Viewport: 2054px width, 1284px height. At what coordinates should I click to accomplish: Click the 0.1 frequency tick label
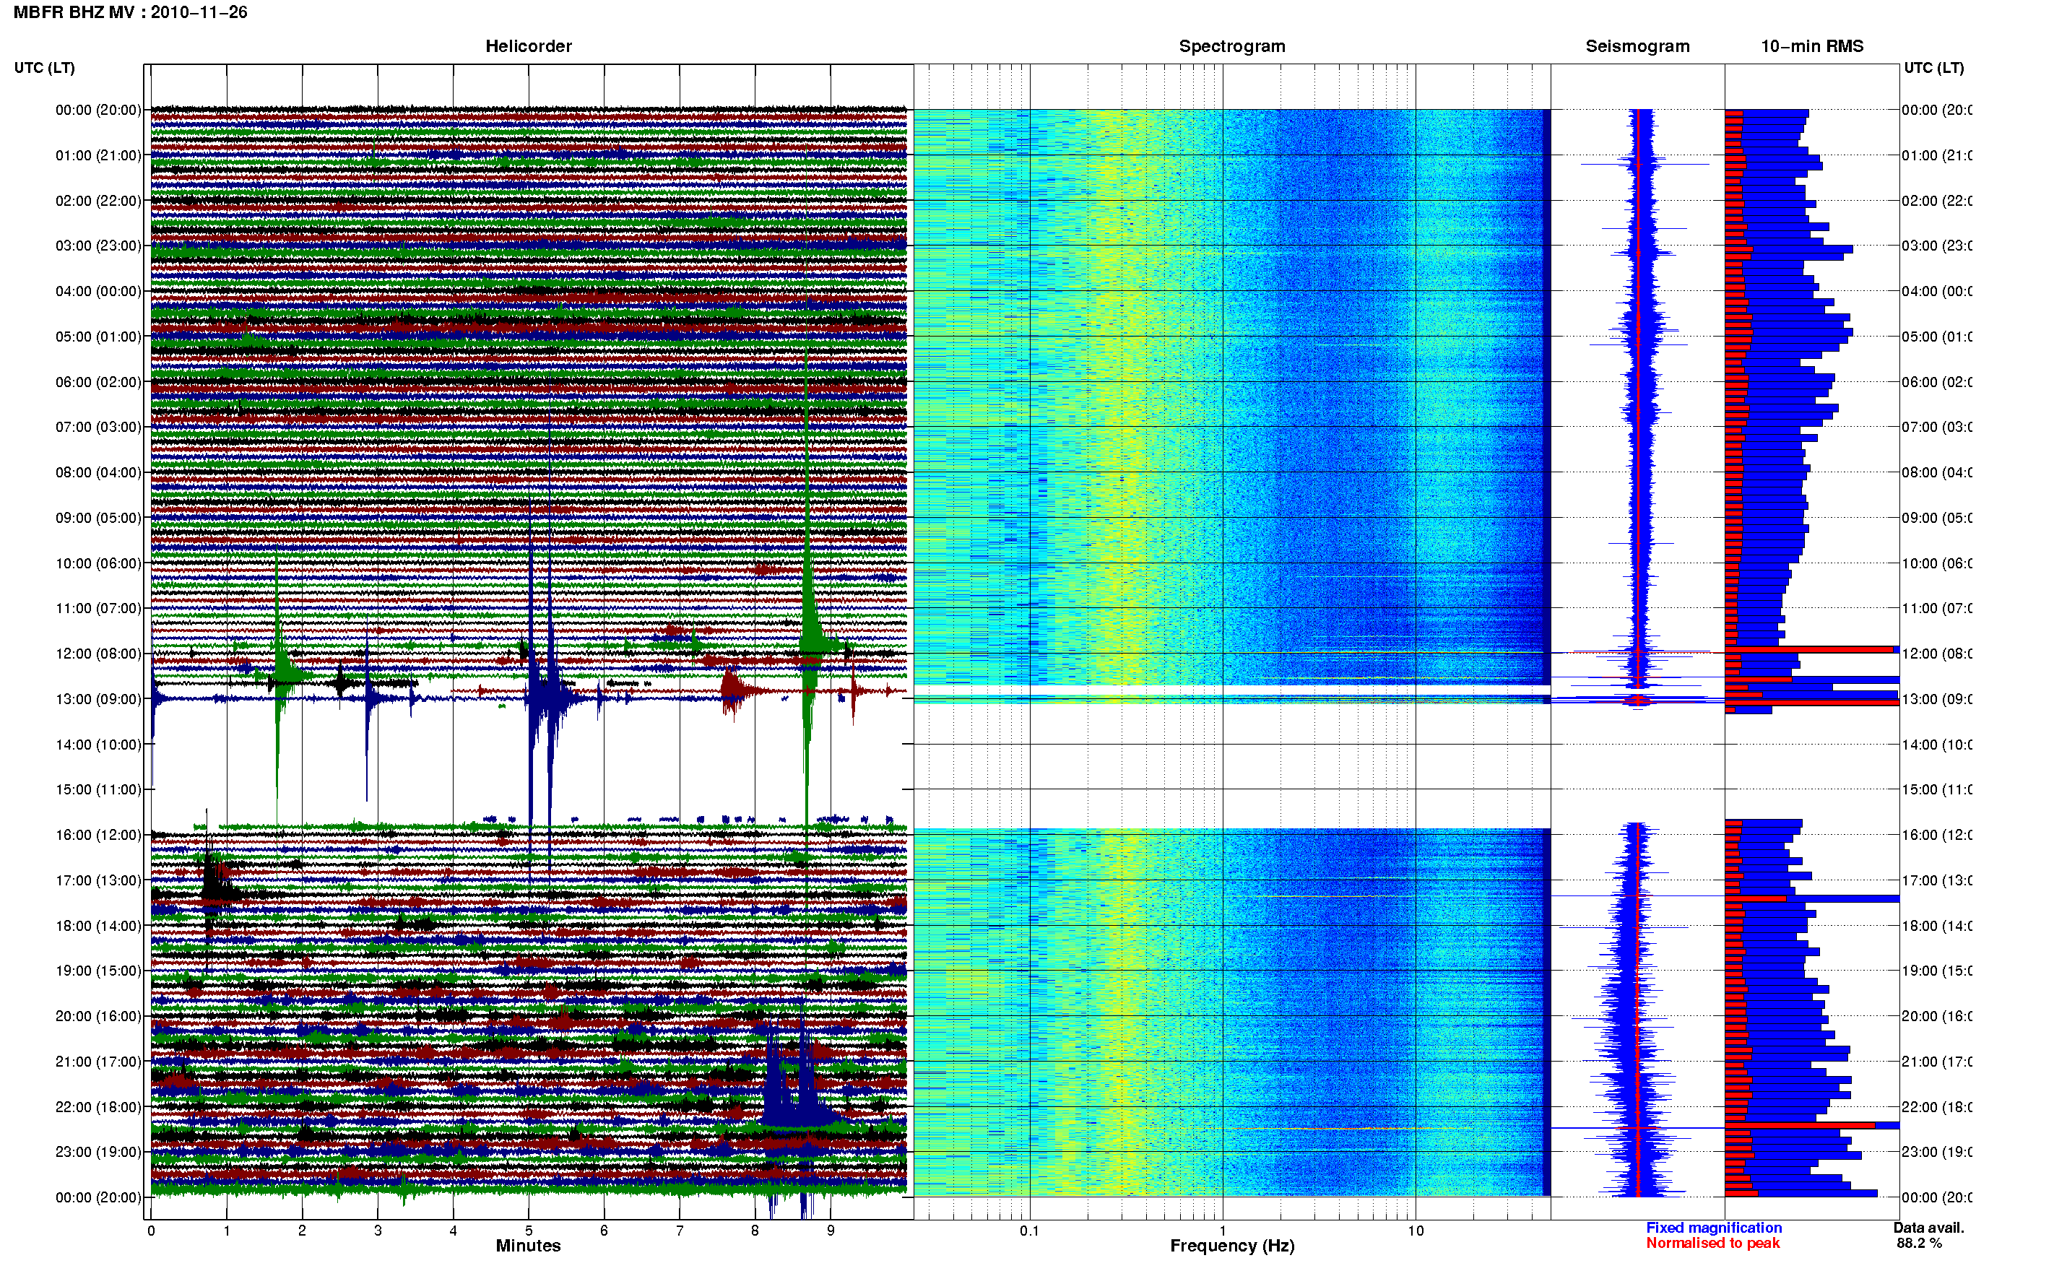1029,1231
